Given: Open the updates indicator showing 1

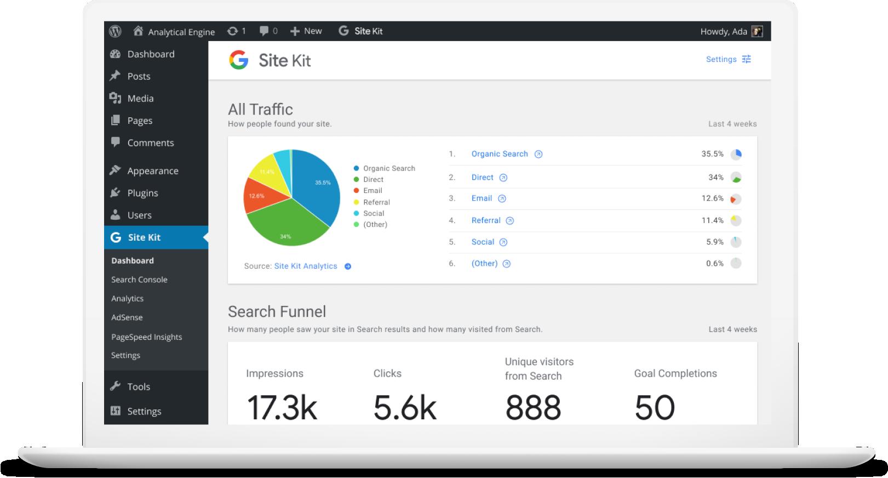Looking at the screenshot, I should pyautogui.click(x=236, y=31).
